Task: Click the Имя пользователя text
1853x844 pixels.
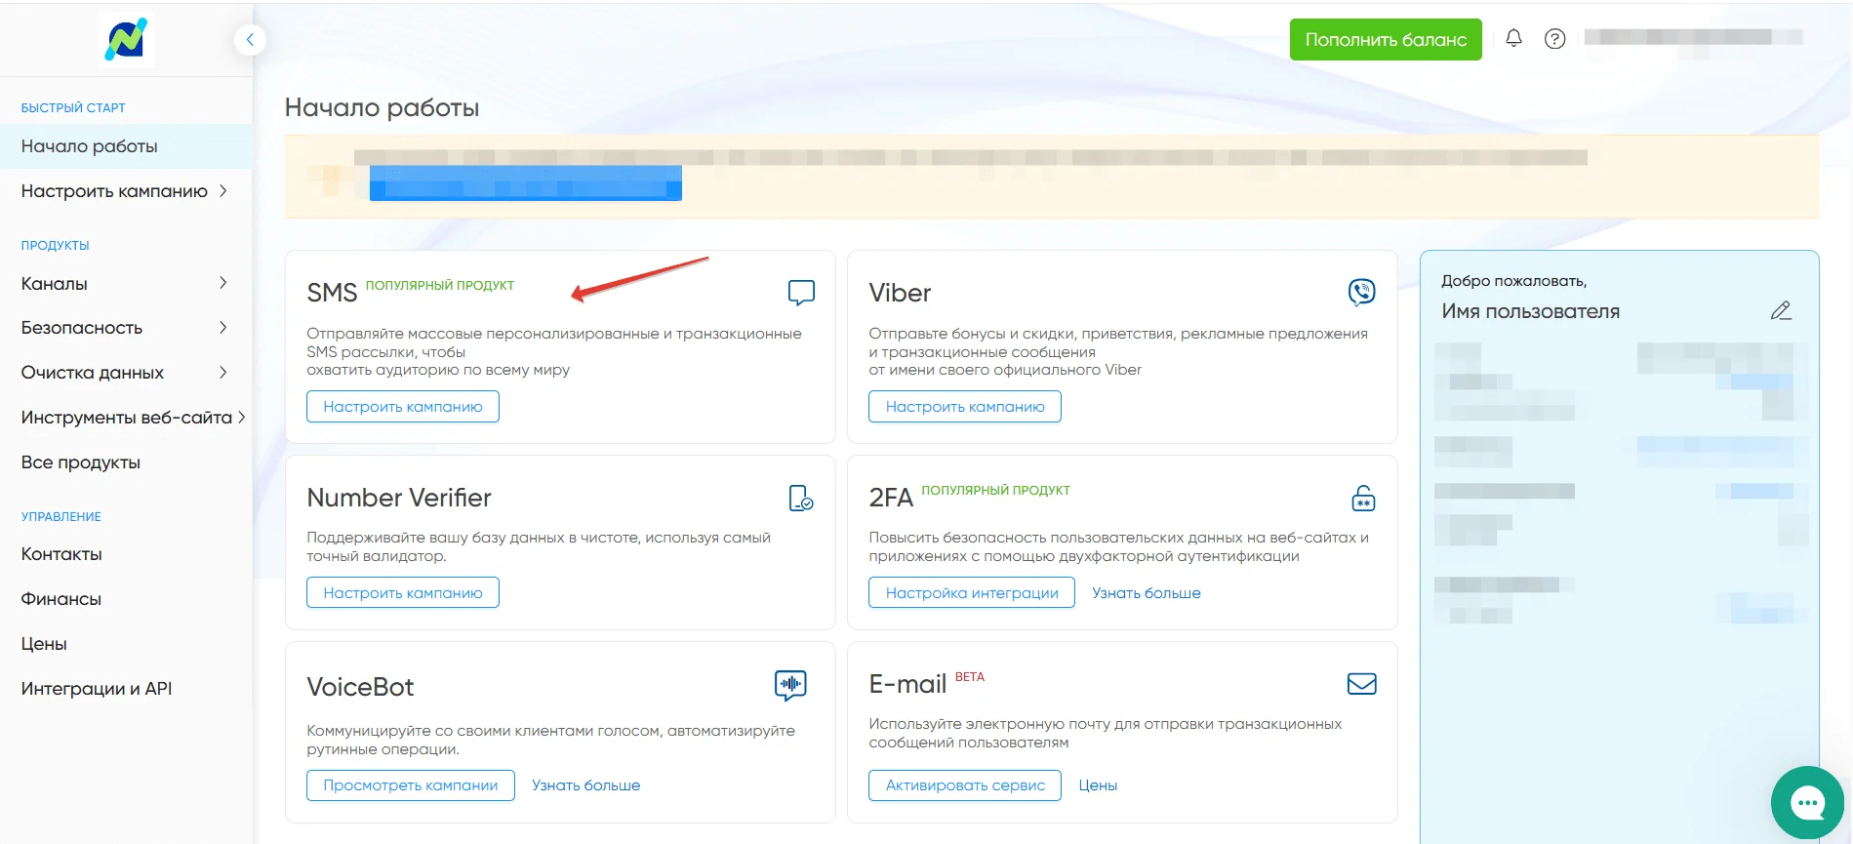Action: [x=1530, y=311]
